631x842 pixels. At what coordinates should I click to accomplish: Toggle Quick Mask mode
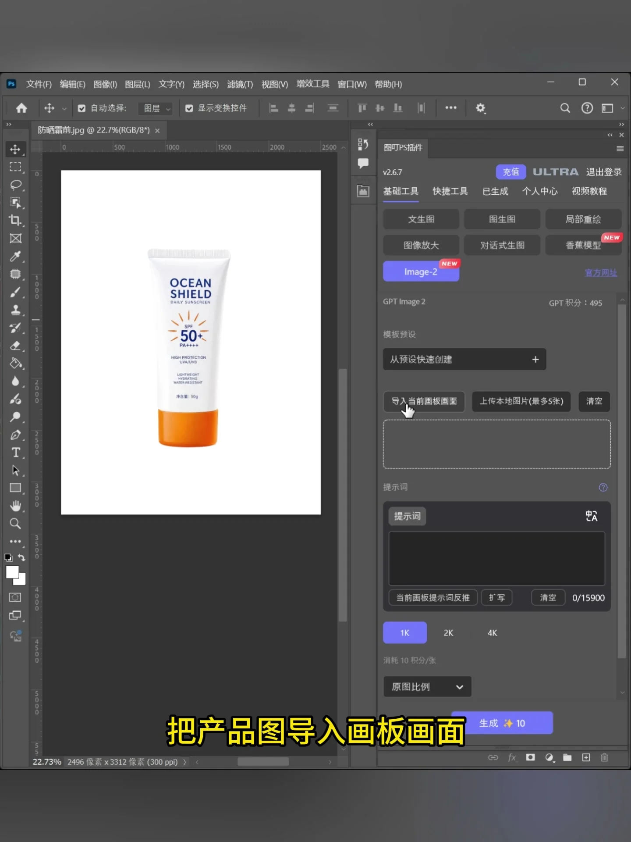coord(15,597)
